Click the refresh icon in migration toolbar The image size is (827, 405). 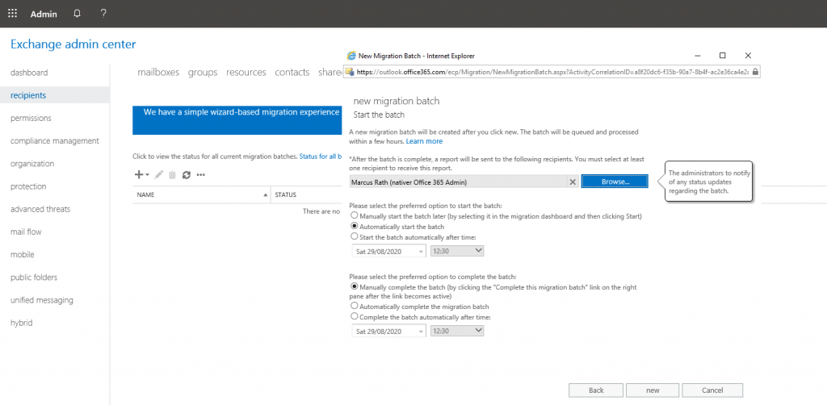[x=187, y=175]
